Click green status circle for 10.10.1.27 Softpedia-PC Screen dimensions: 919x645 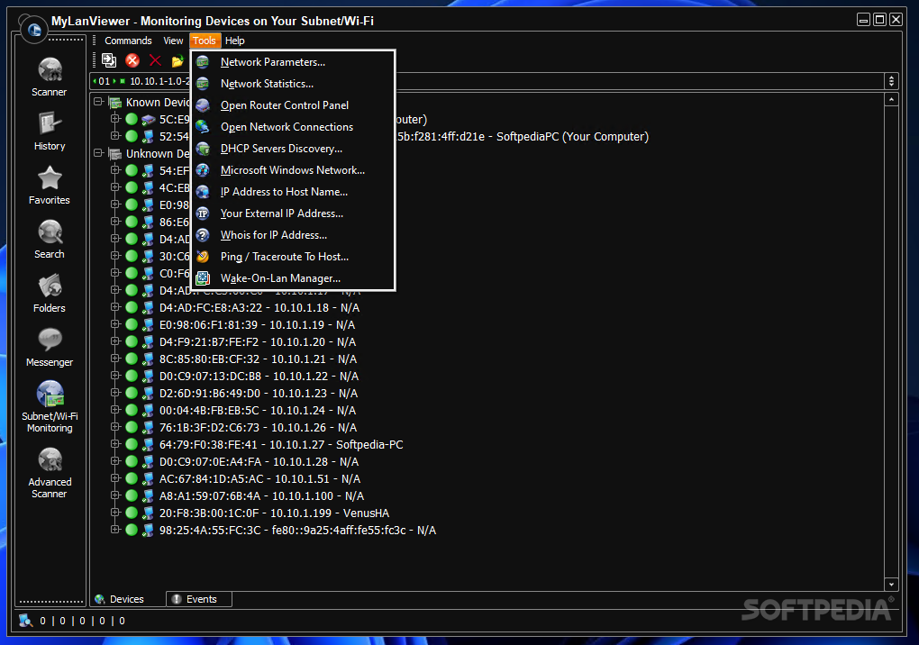pyautogui.click(x=132, y=445)
